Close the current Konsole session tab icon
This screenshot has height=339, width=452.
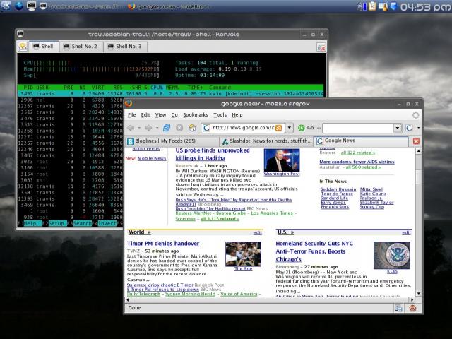[x=321, y=47]
